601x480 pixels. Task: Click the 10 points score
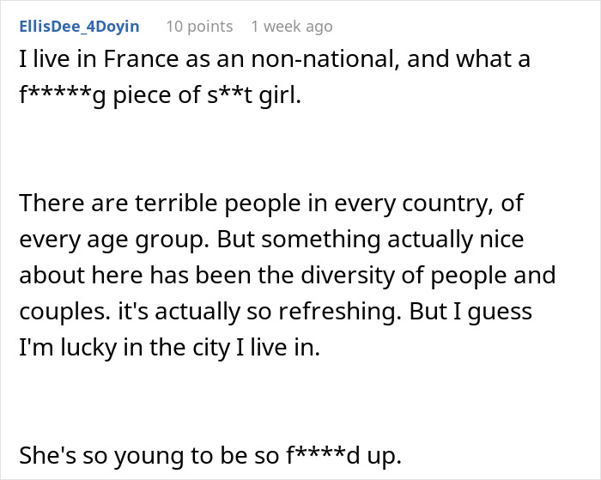(199, 27)
